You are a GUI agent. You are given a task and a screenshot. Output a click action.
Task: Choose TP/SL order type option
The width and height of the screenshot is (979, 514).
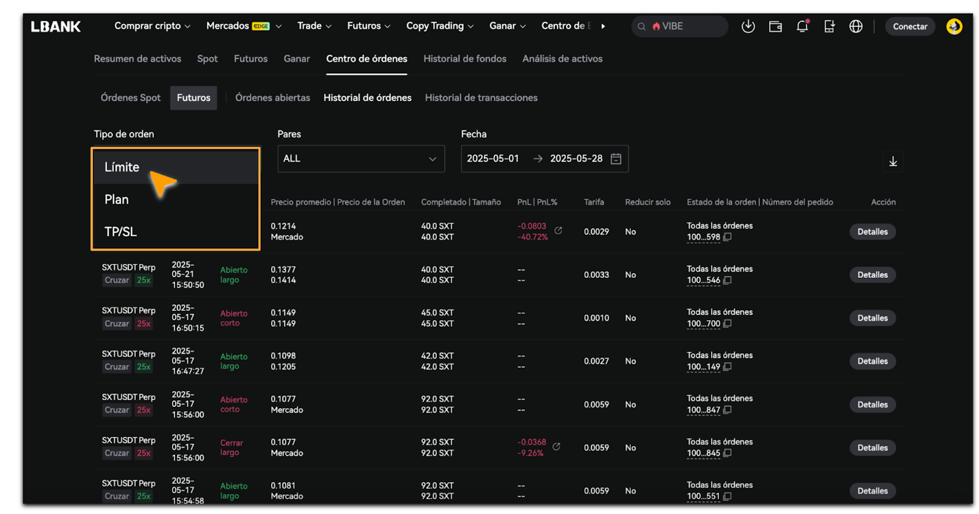click(x=121, y=232)
